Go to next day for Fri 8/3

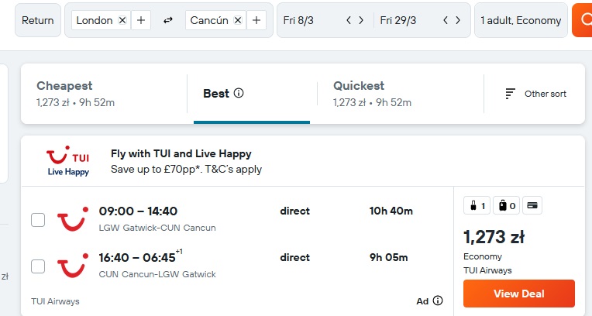click(x=361, y=20)
